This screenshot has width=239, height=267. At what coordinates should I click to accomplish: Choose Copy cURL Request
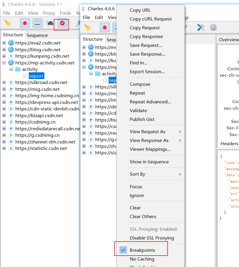(x=151, y=19)
